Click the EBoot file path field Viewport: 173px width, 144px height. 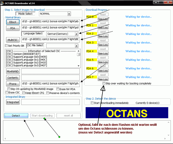tap(50, 22)
